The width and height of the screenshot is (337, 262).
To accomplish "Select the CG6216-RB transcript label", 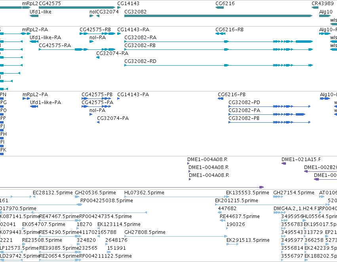I will pos(230,30).
